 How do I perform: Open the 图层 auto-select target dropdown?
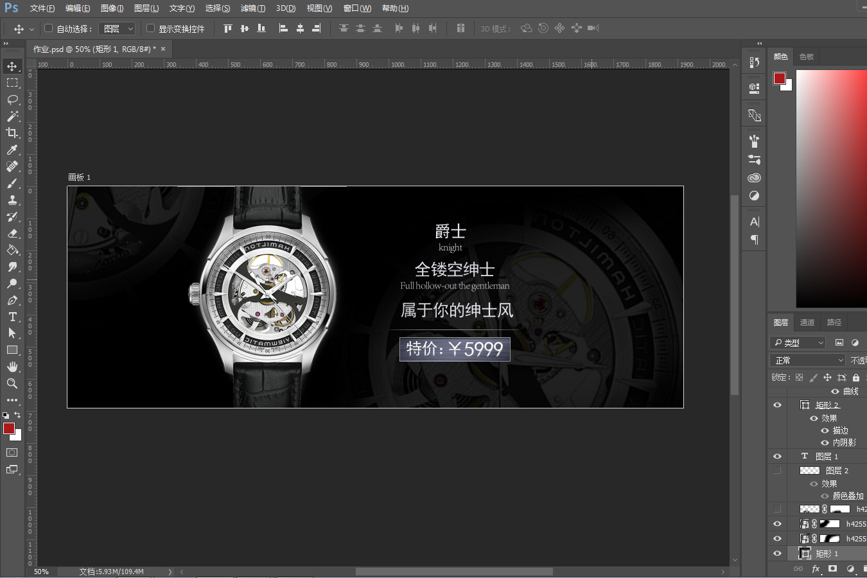118,28
